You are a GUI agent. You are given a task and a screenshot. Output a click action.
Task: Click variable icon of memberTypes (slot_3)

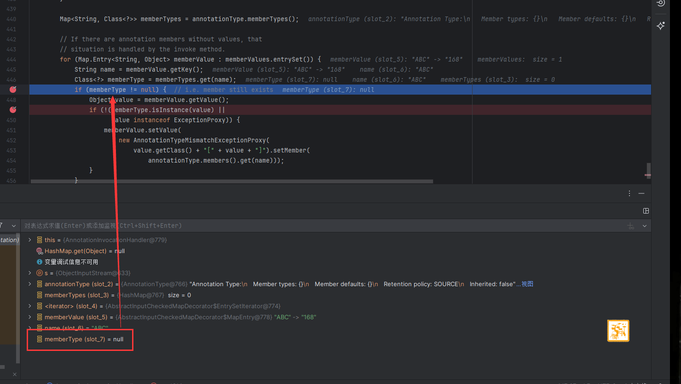click(x=39, y=295)
